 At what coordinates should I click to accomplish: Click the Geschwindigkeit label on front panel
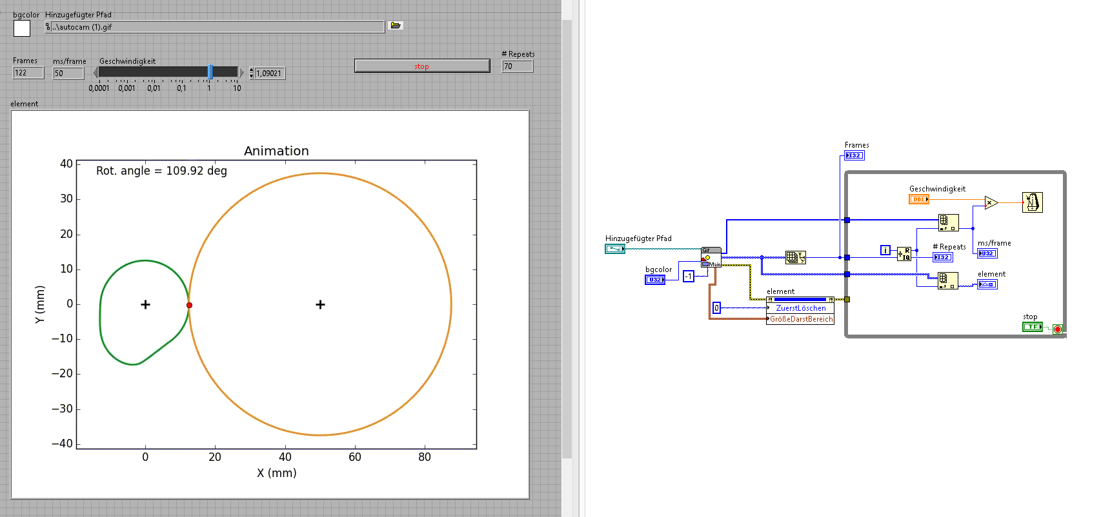tap(127, 61)
